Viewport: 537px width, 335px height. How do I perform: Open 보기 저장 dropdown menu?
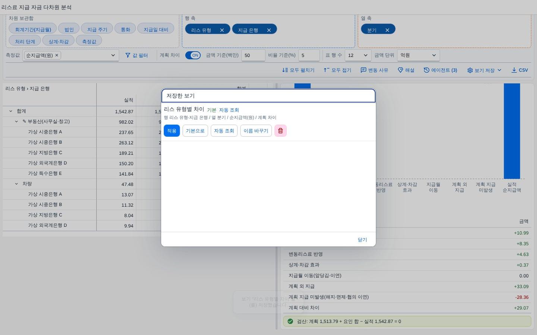tap(484, 70)
